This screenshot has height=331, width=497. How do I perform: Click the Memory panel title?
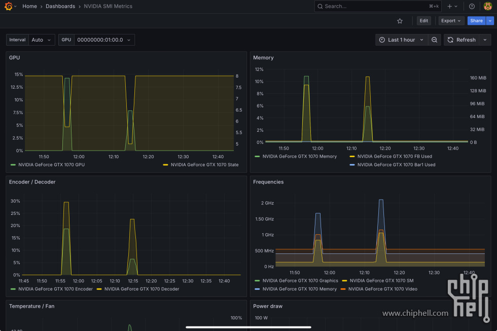click(x=263, y=58)
